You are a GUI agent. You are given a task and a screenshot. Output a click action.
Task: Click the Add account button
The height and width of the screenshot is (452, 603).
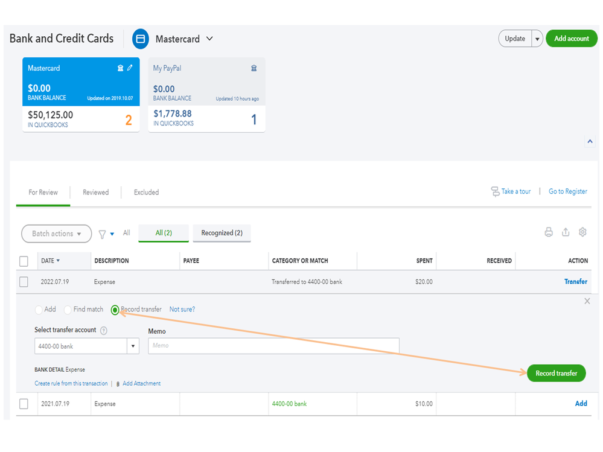click(572, 39)
